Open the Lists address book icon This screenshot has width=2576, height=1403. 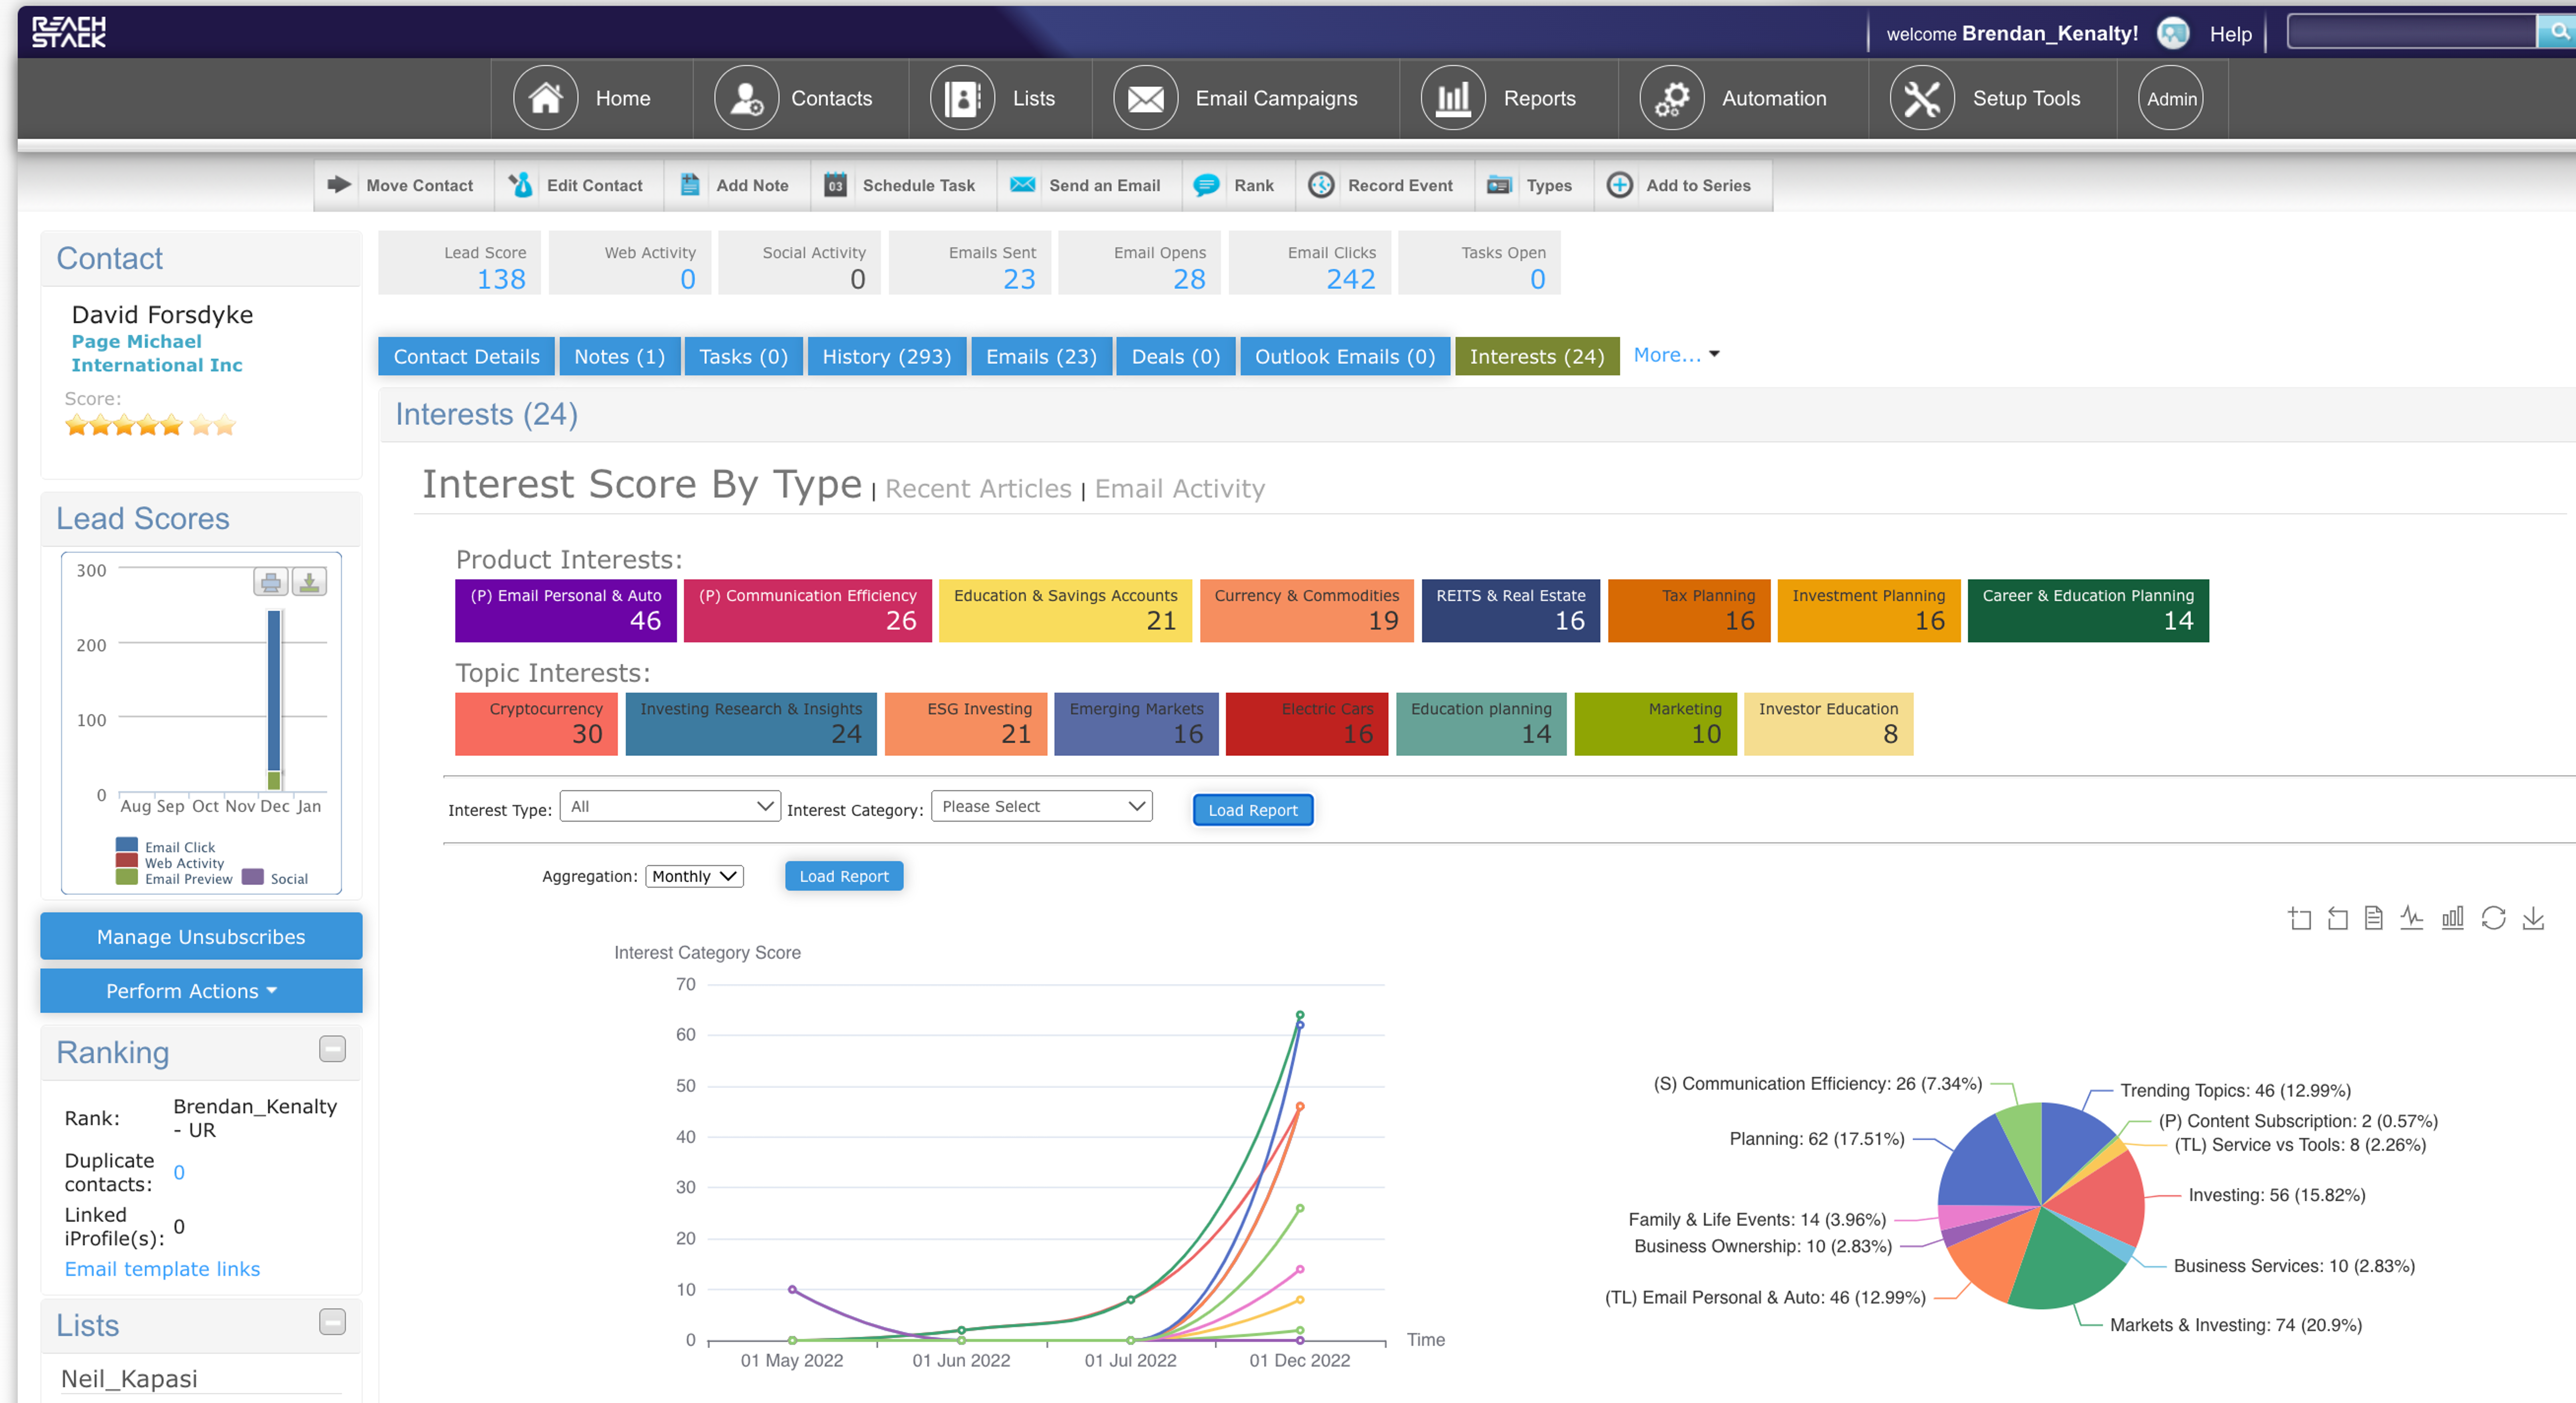click(x=962, y=98)
